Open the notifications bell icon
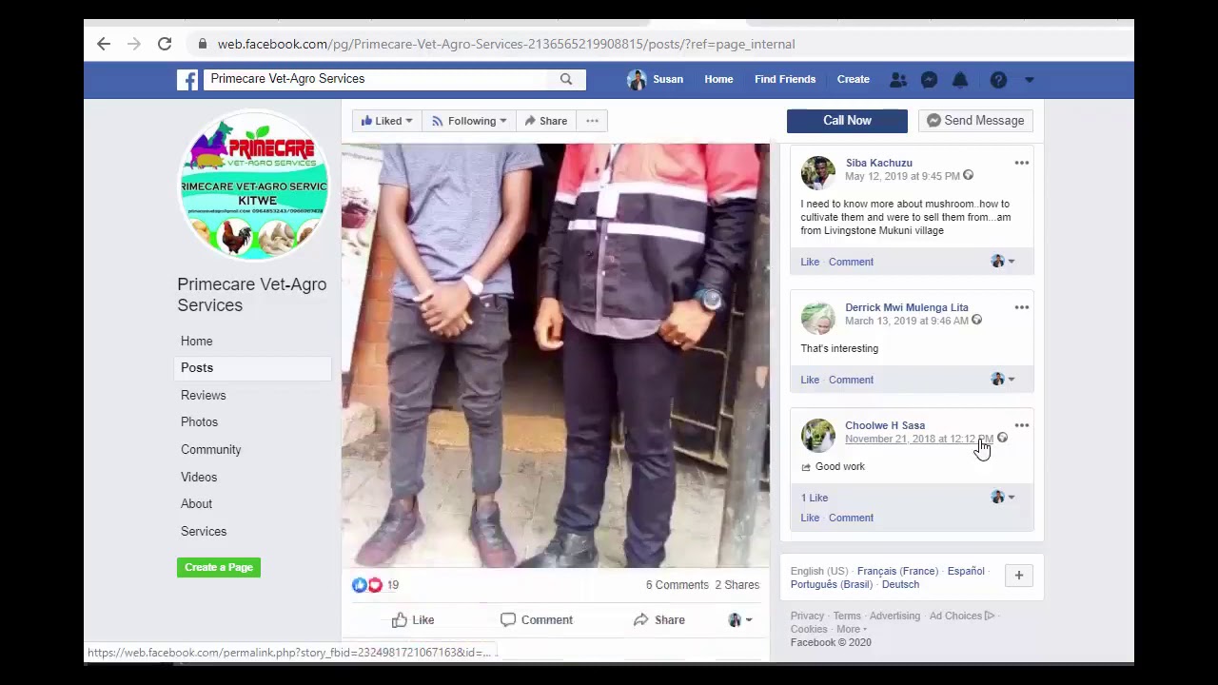Viewport: 1218px width, 685px height. point(960,80)
